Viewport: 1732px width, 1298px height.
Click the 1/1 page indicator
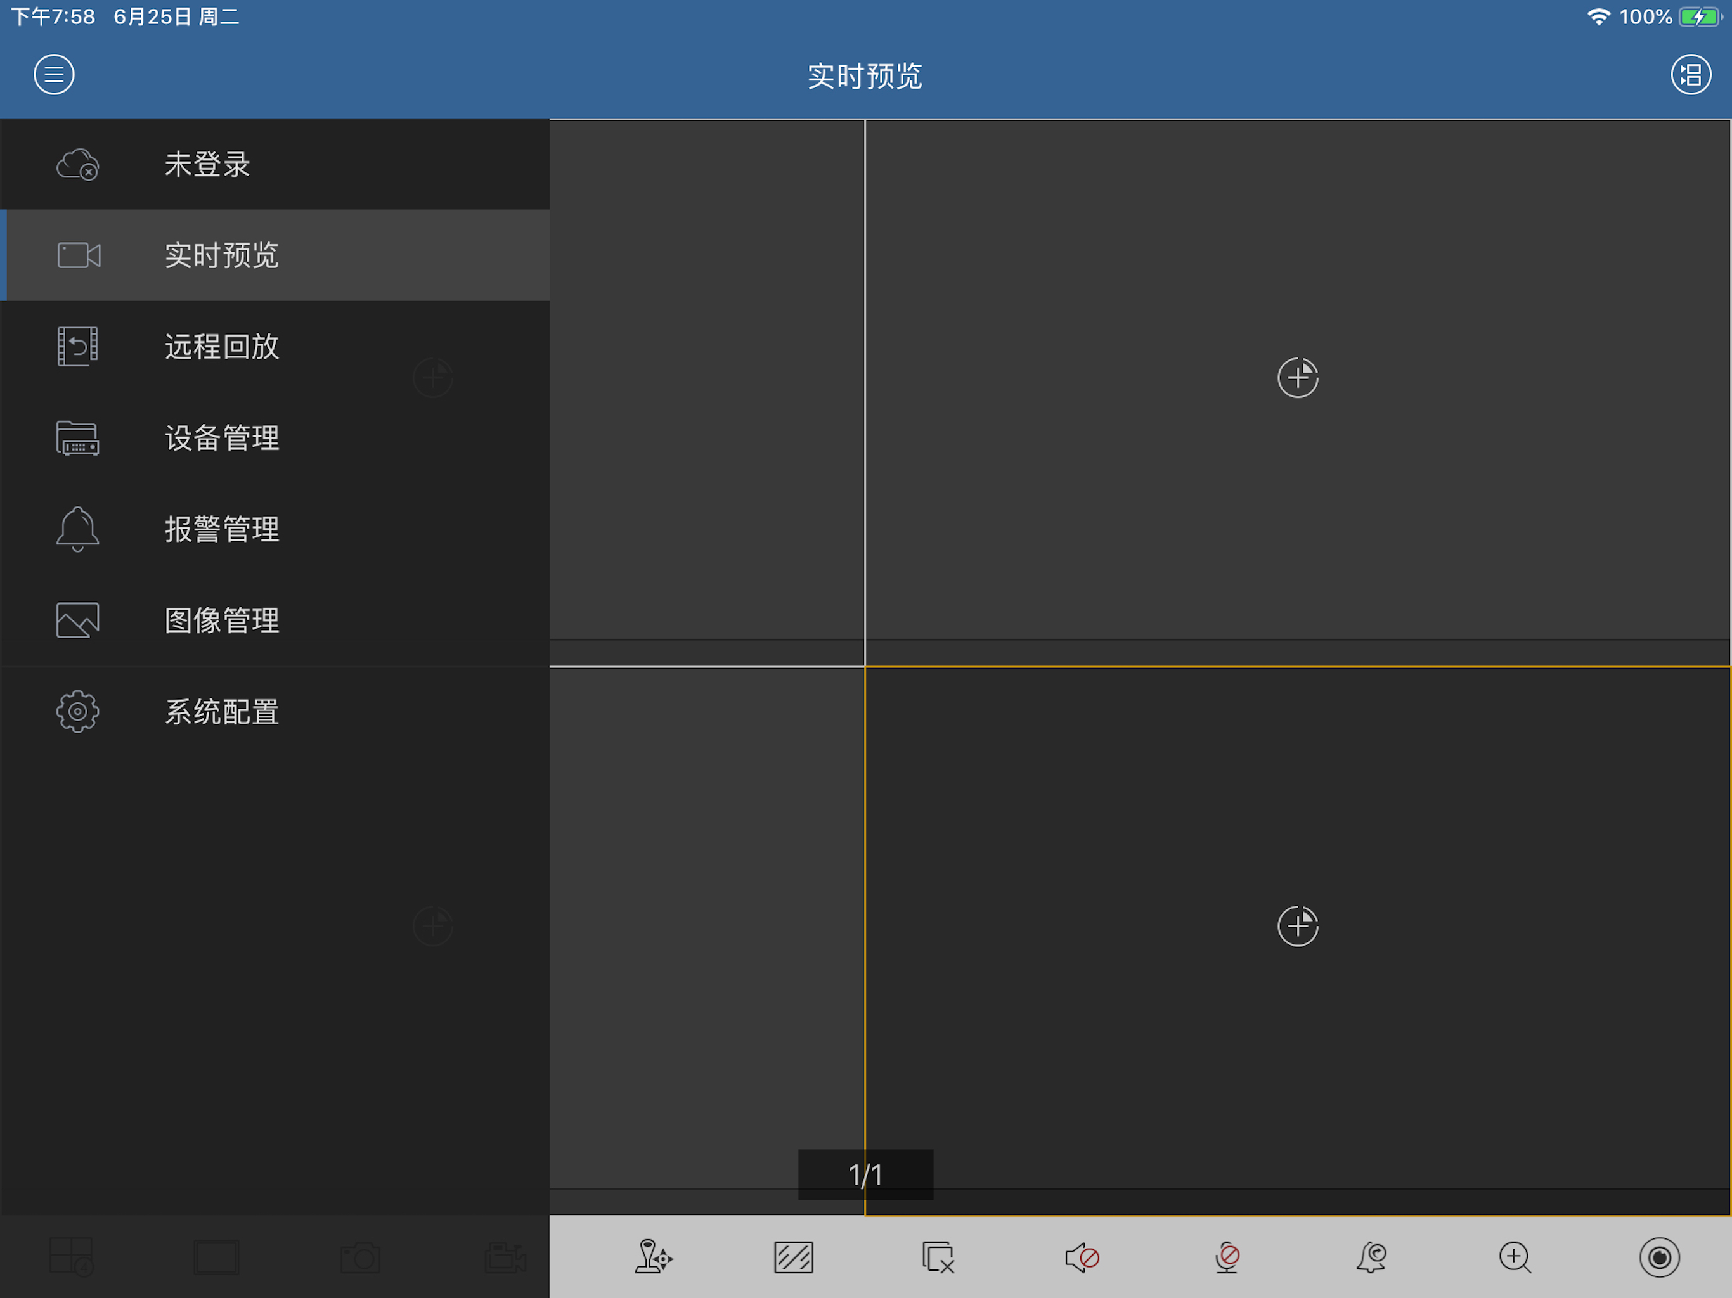click(865, 1174)
